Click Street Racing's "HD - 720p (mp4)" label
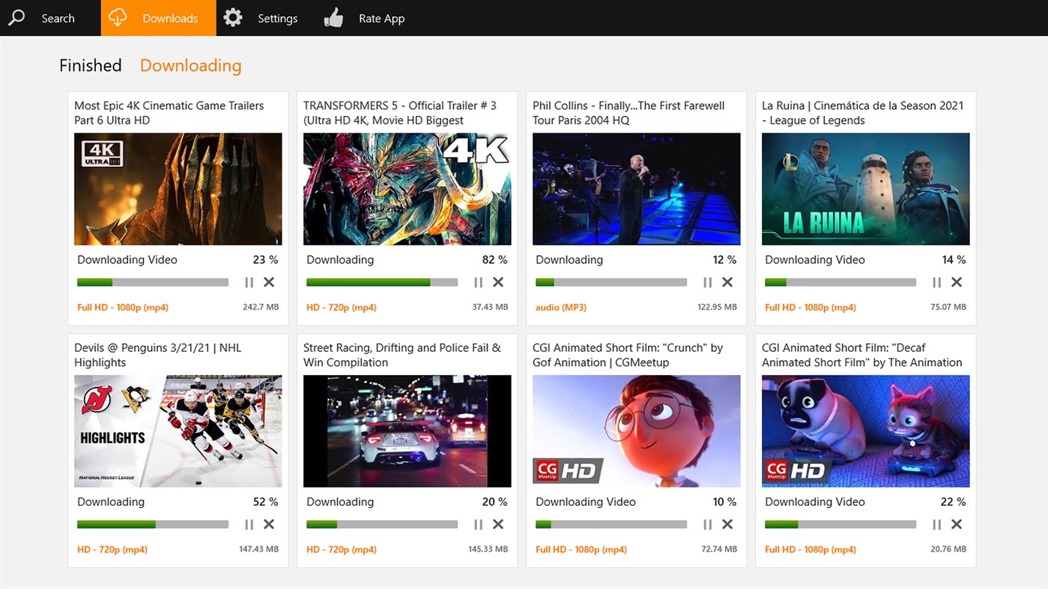The width and height of the screenshot is (1048, 589). [342, 550]
